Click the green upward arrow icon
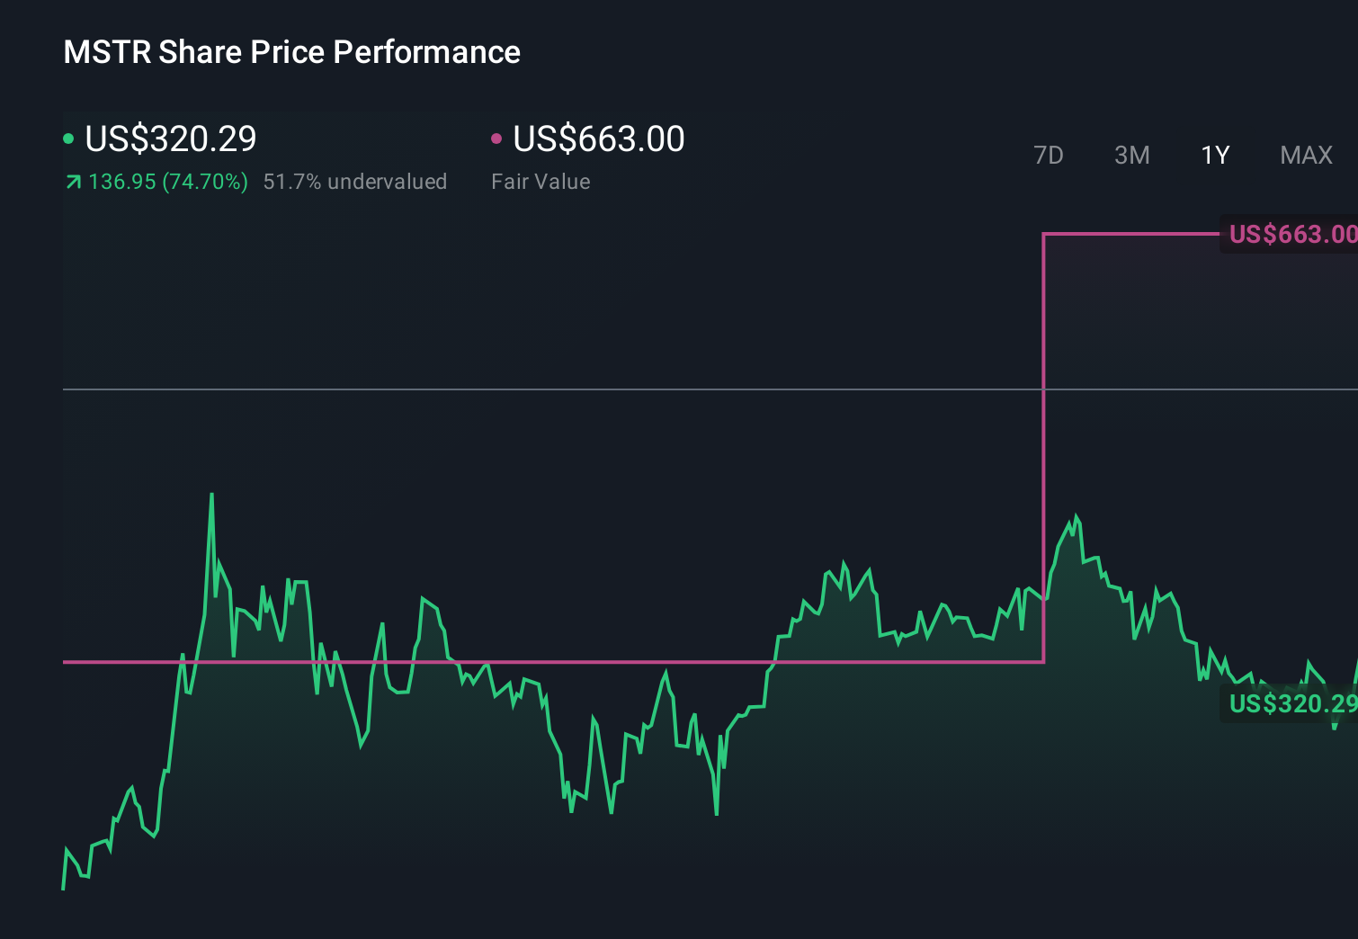The image size is (1358, 939). tap(73, 183)
